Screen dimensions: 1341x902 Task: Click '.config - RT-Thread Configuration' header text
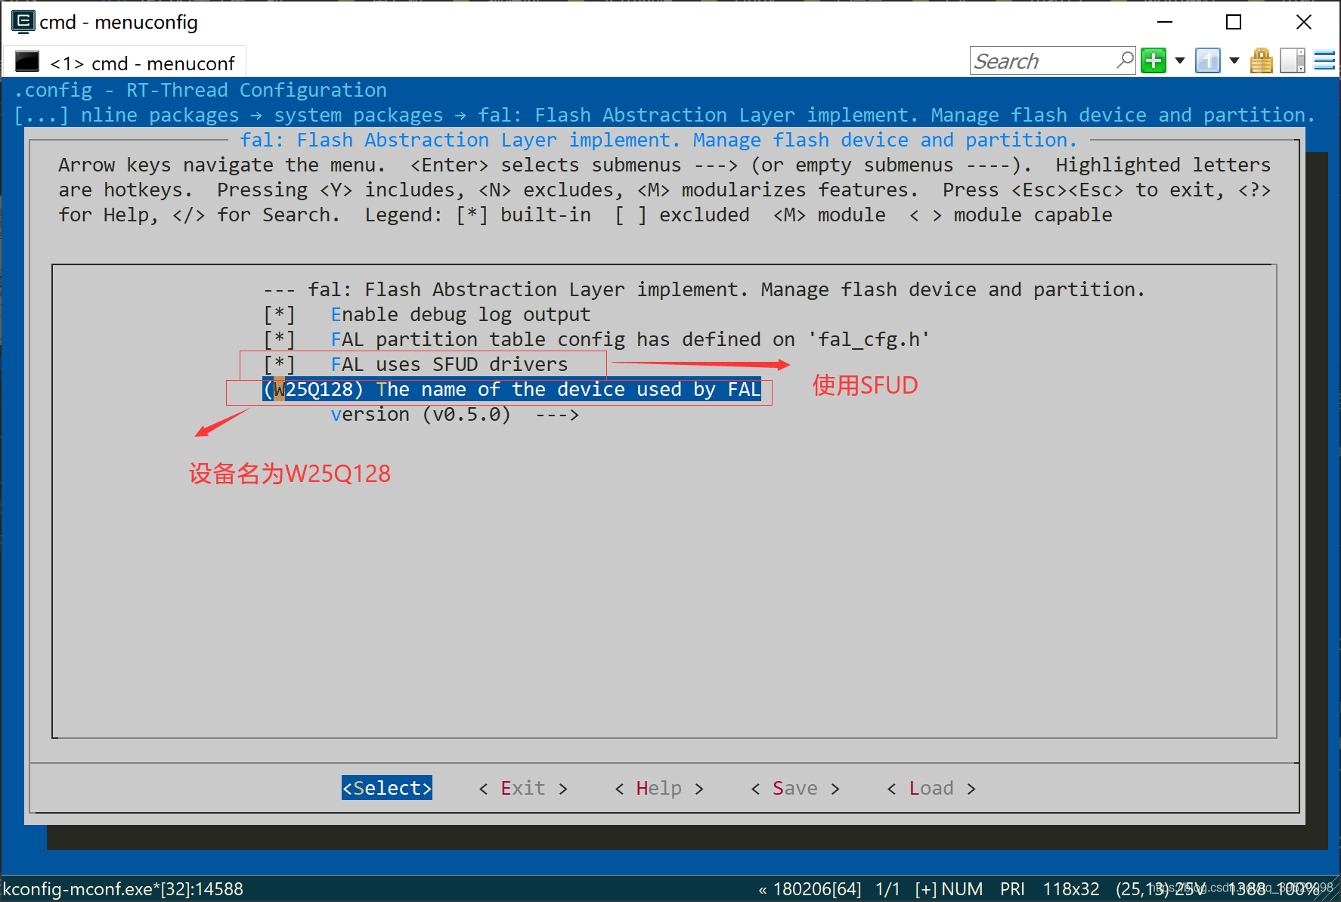click(x=200, y=90)
